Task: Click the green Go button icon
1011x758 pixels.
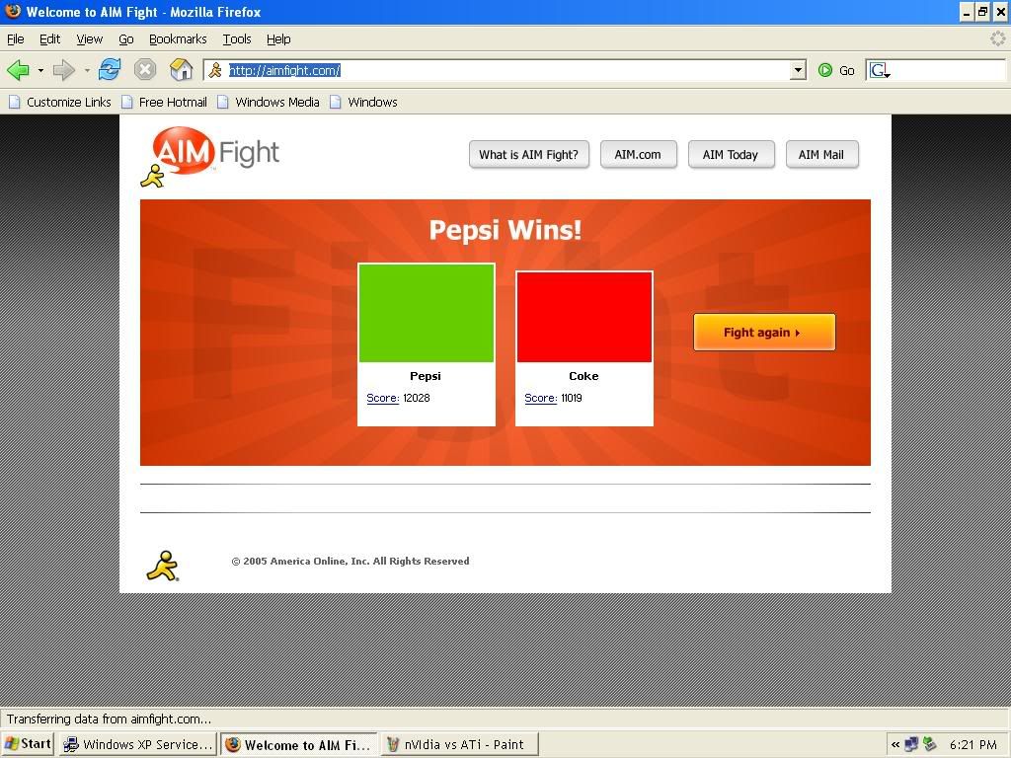Action: 825,70
